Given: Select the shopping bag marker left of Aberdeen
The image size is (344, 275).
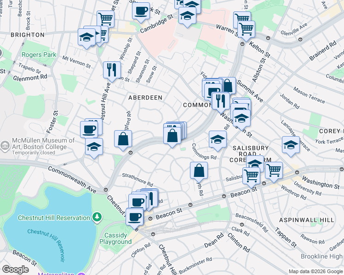Looking at the screenshot, I should coord(123,139).
